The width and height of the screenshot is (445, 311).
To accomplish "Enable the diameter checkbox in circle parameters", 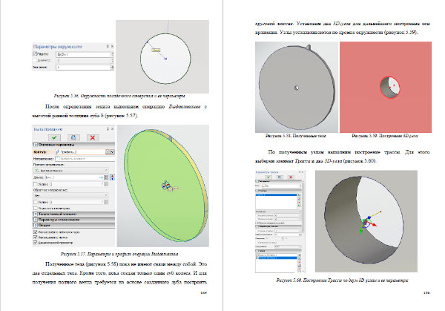I will [35, 60].
